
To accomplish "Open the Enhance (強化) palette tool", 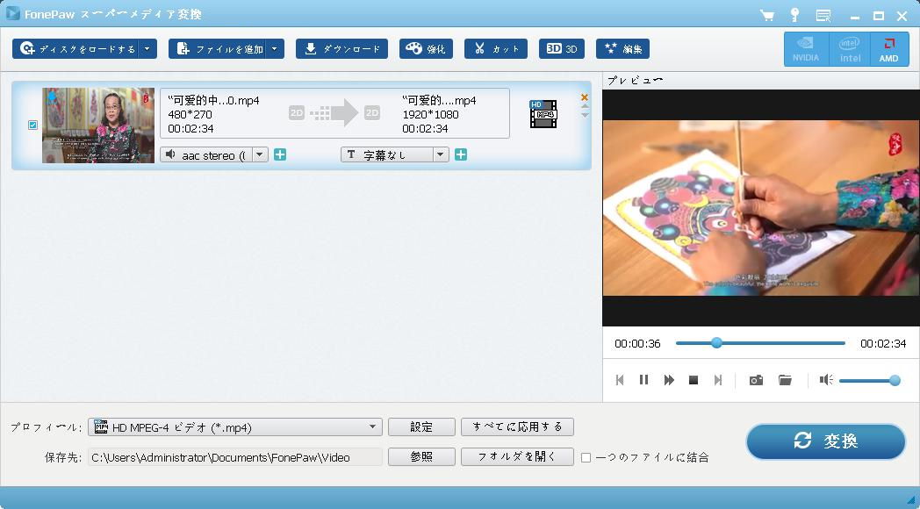I will (x=426, y=48).
